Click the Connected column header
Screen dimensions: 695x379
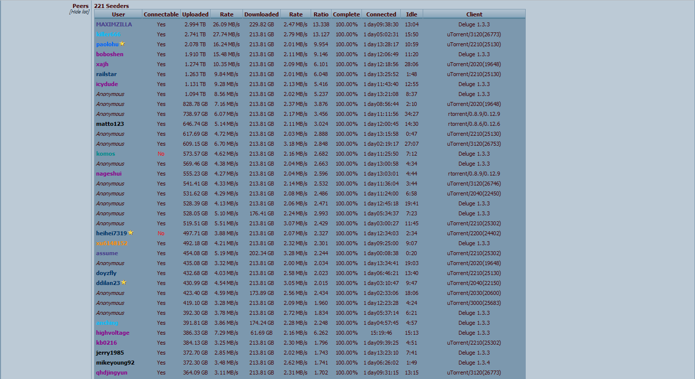381,14
